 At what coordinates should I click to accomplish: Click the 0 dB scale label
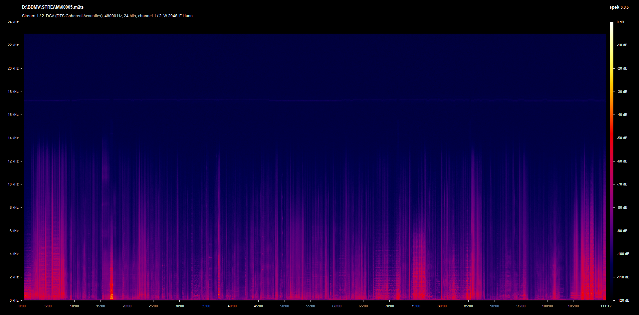620,22
